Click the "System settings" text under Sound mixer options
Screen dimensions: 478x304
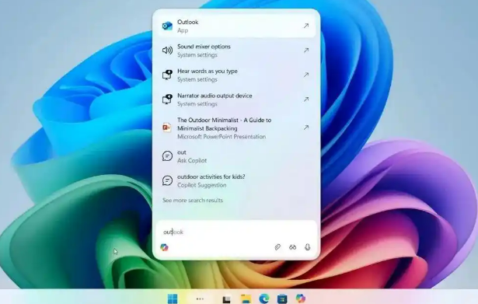click(197, 55)
